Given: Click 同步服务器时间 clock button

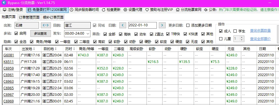Looking at the screenshot, I should pyautogui.click(x=84, y=10).
